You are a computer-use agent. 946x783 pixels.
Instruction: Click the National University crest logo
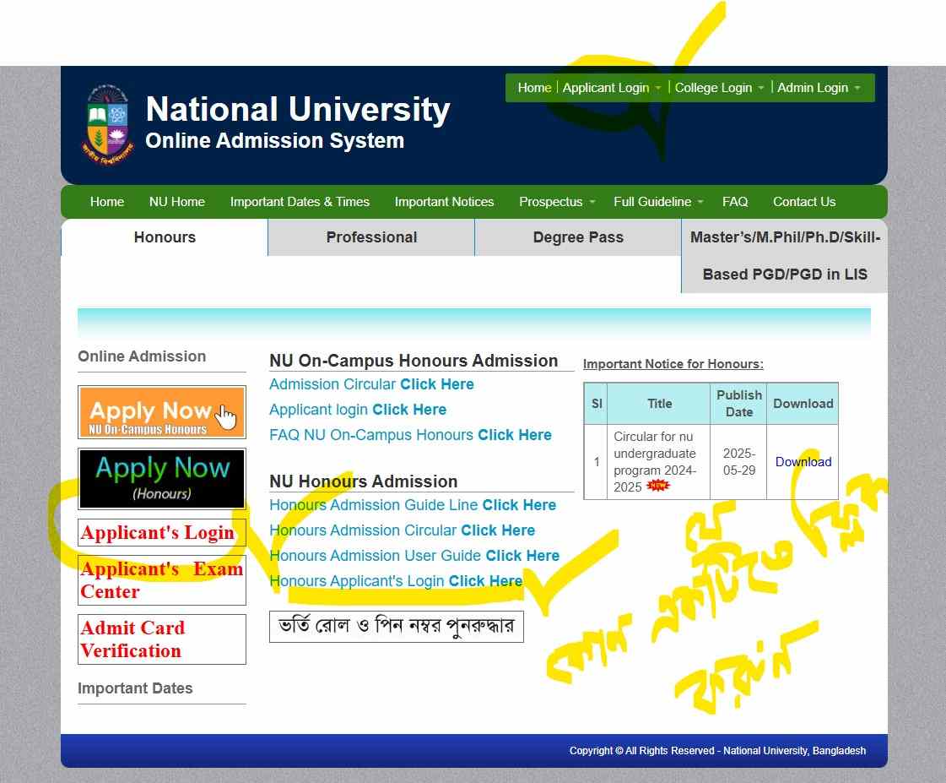[107, 125]
